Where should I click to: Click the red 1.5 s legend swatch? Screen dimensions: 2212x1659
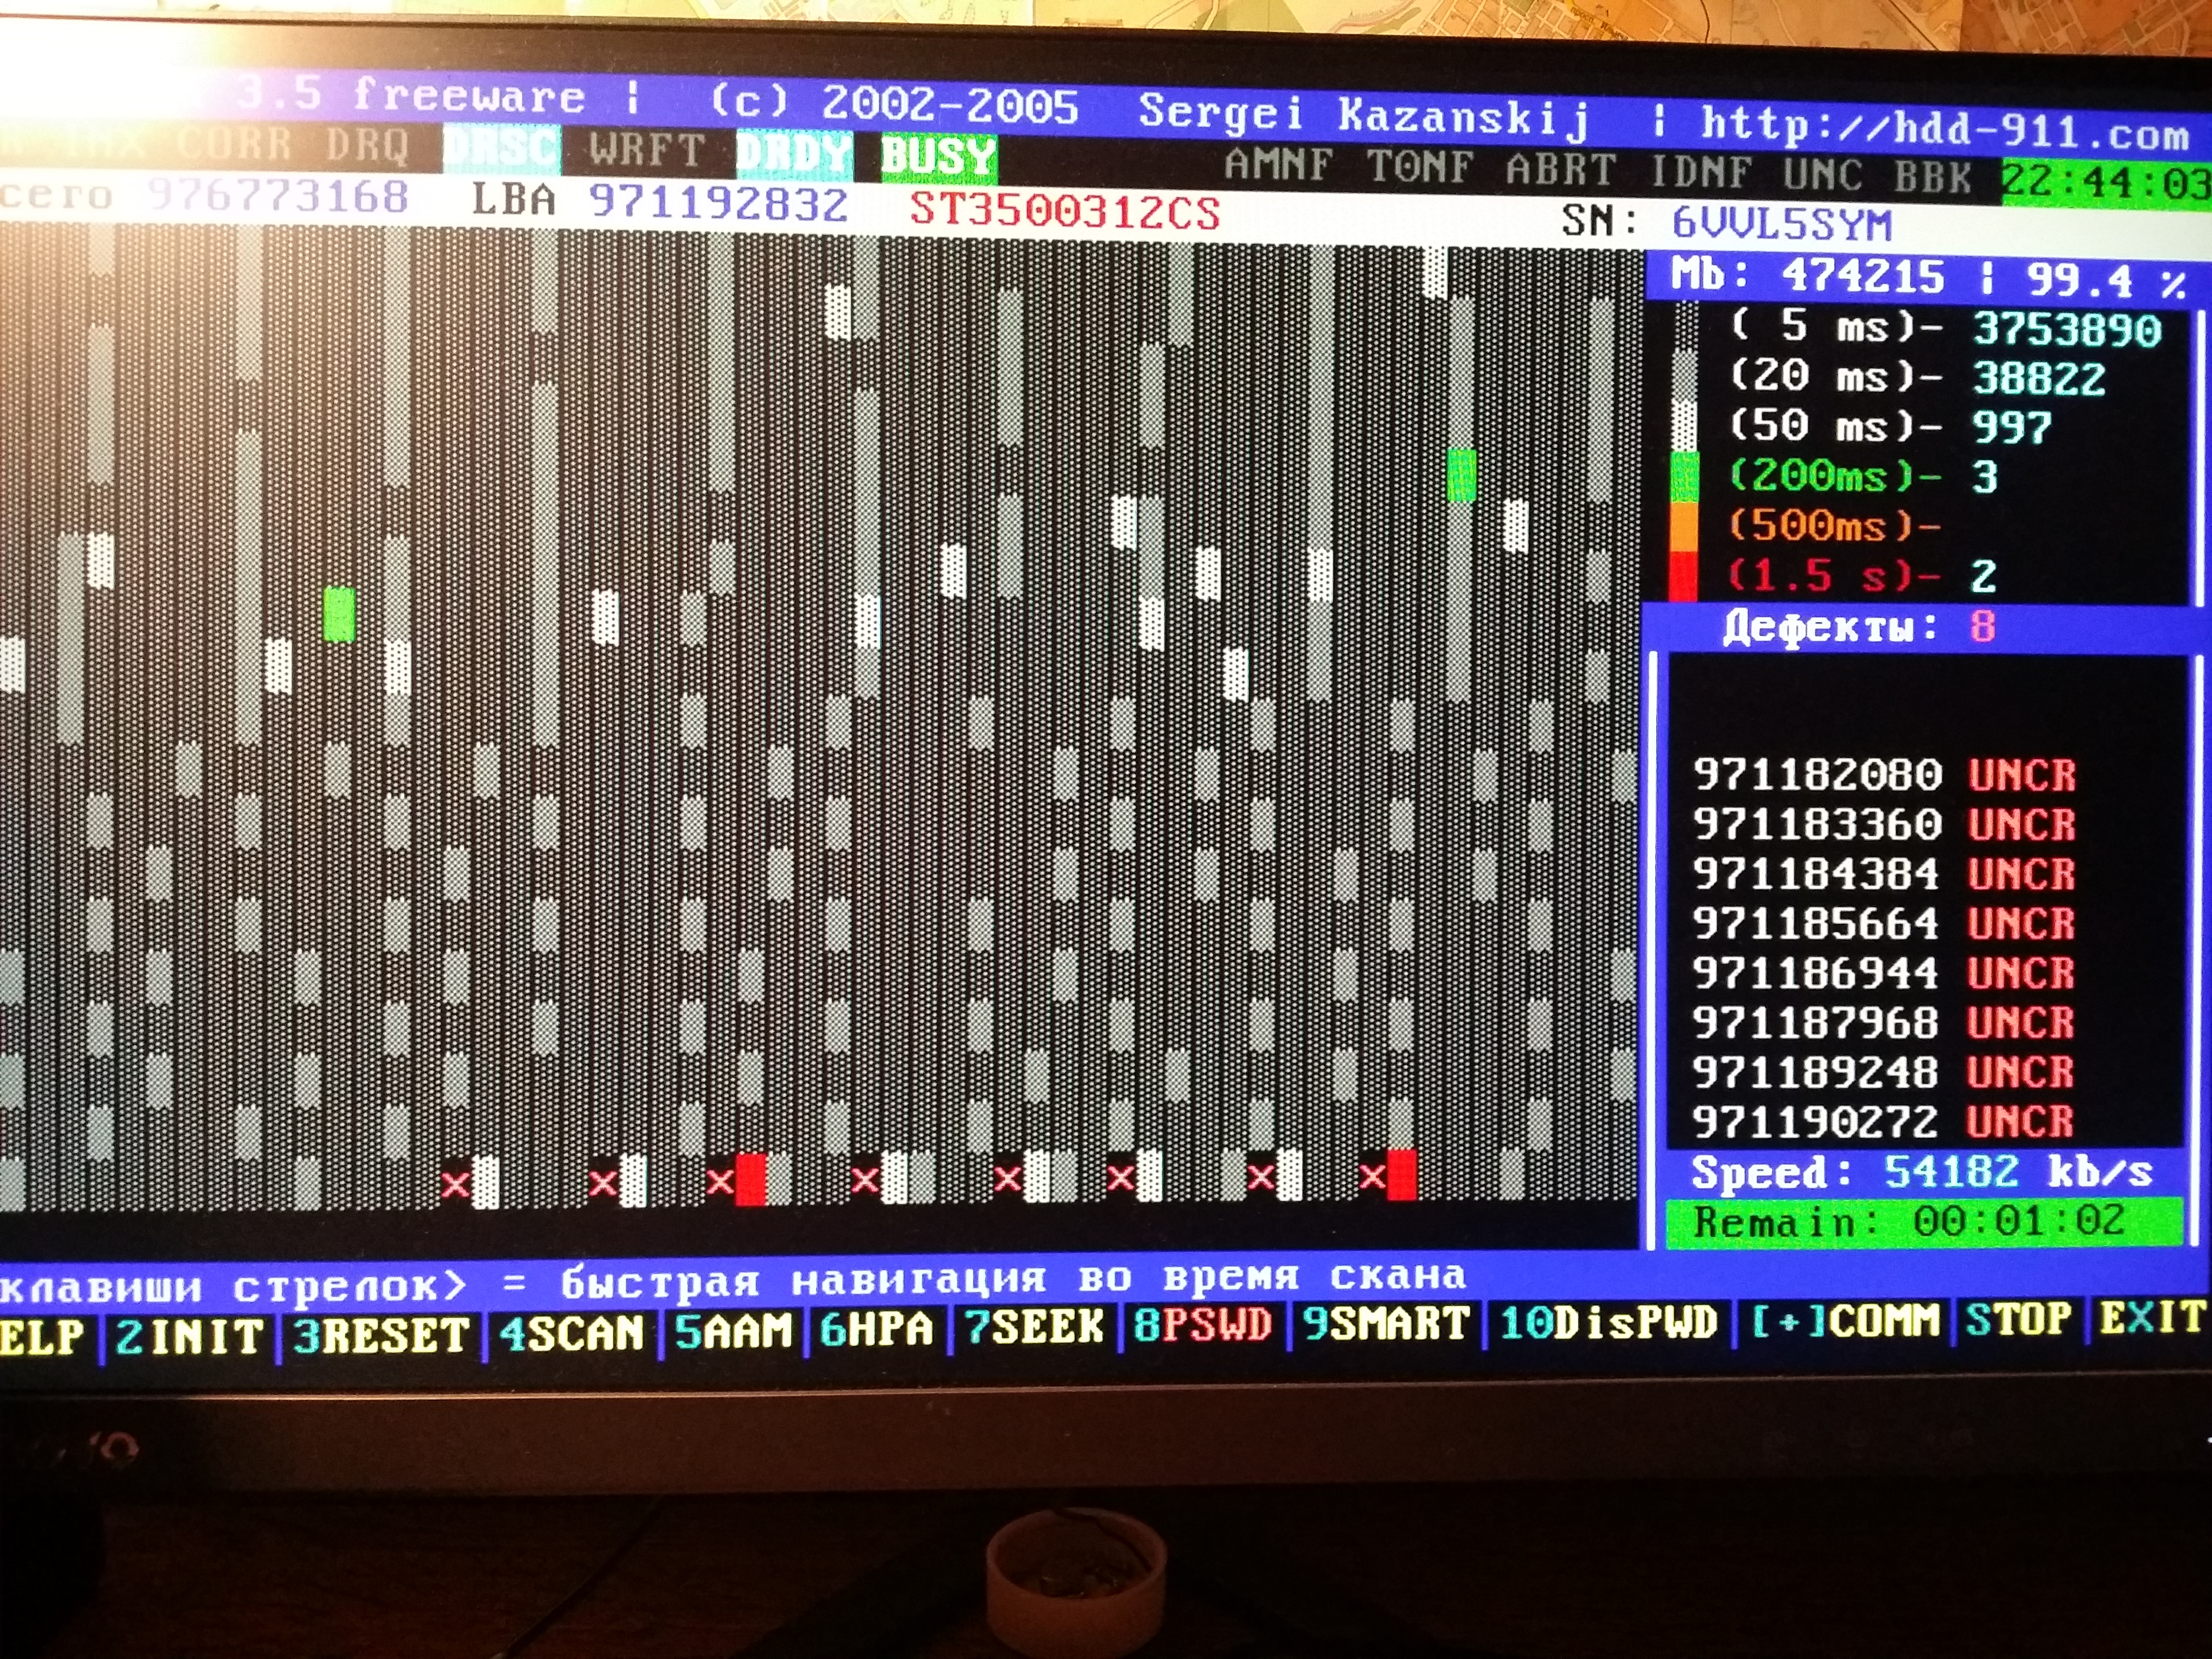point(1683,577)
